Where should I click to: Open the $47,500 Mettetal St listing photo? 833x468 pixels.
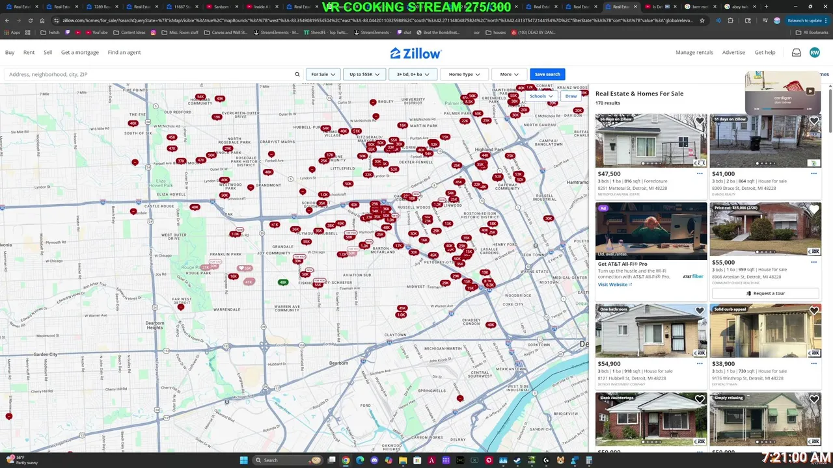pyautogui.click(x=651, y=140)
